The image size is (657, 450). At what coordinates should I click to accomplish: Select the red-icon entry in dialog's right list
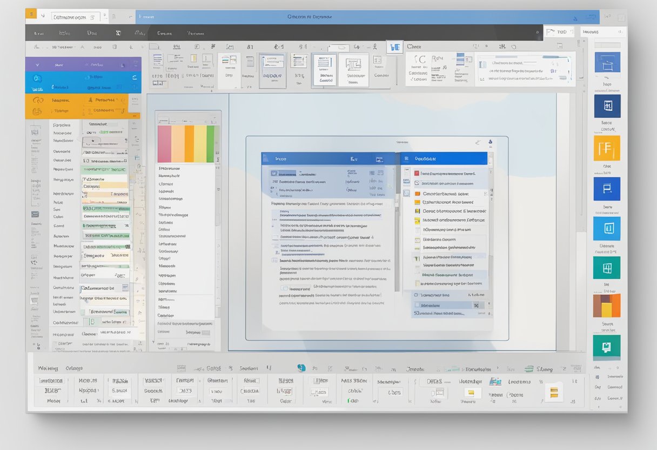(417, 174)
